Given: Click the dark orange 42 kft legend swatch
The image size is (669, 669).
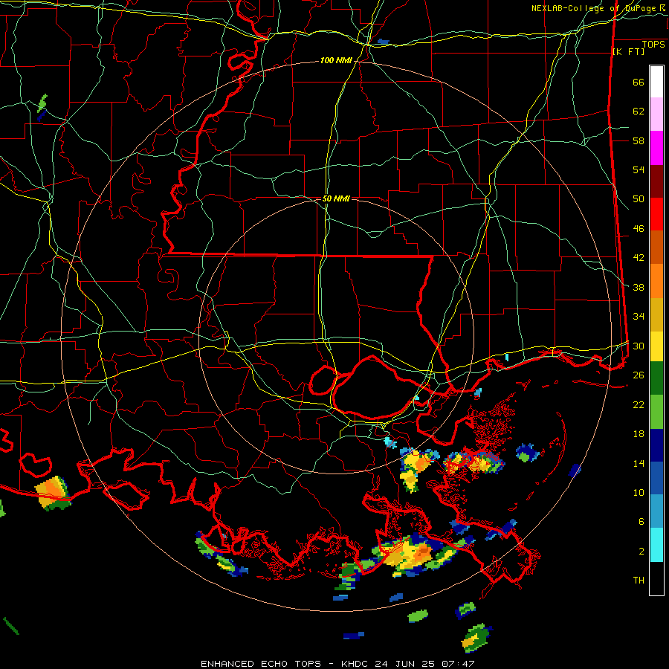Looking at the screenshot, I should pos(656,247).
